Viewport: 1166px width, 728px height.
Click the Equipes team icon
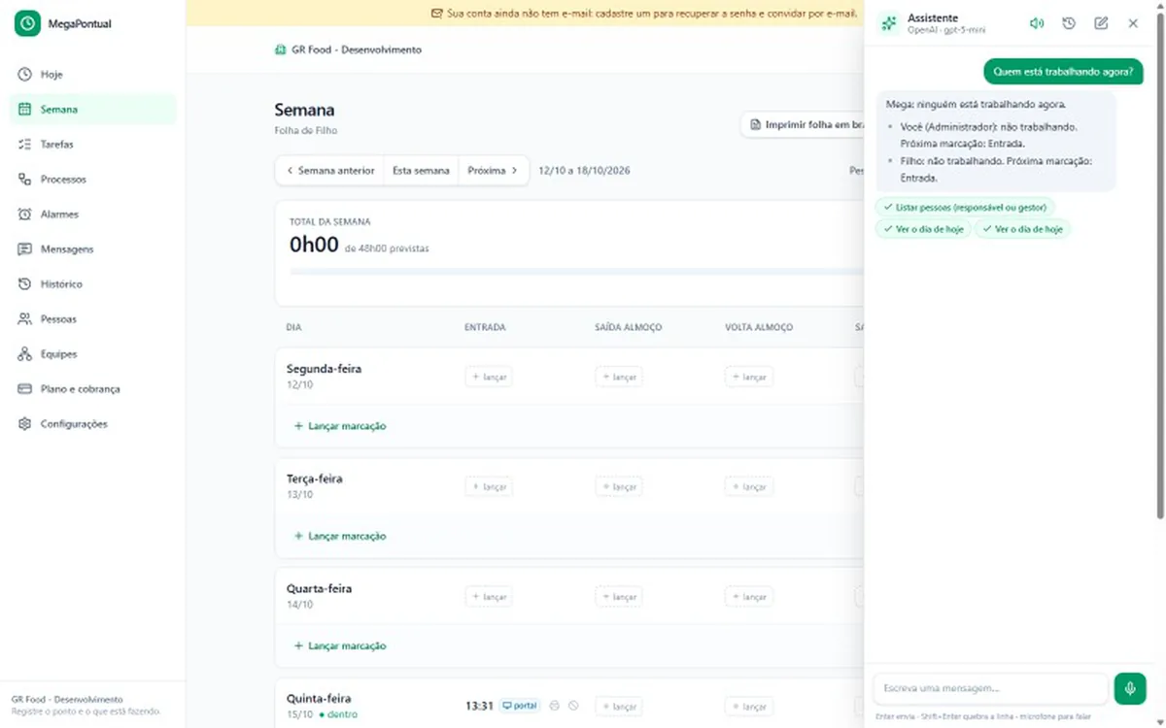24,354
